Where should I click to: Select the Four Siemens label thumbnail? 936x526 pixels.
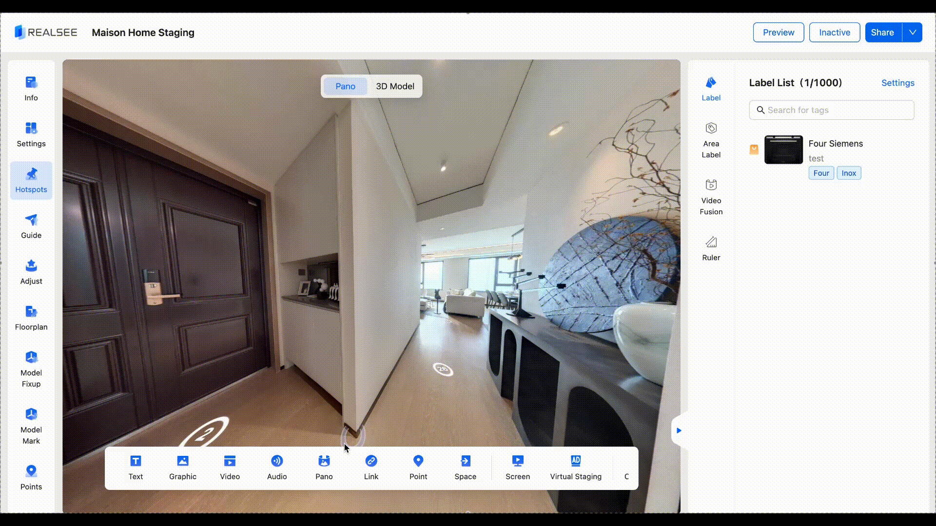pos(783,150)
